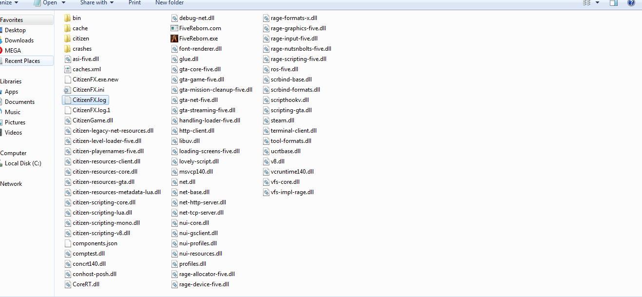
Task: Open Videos library
Action: 13,133
